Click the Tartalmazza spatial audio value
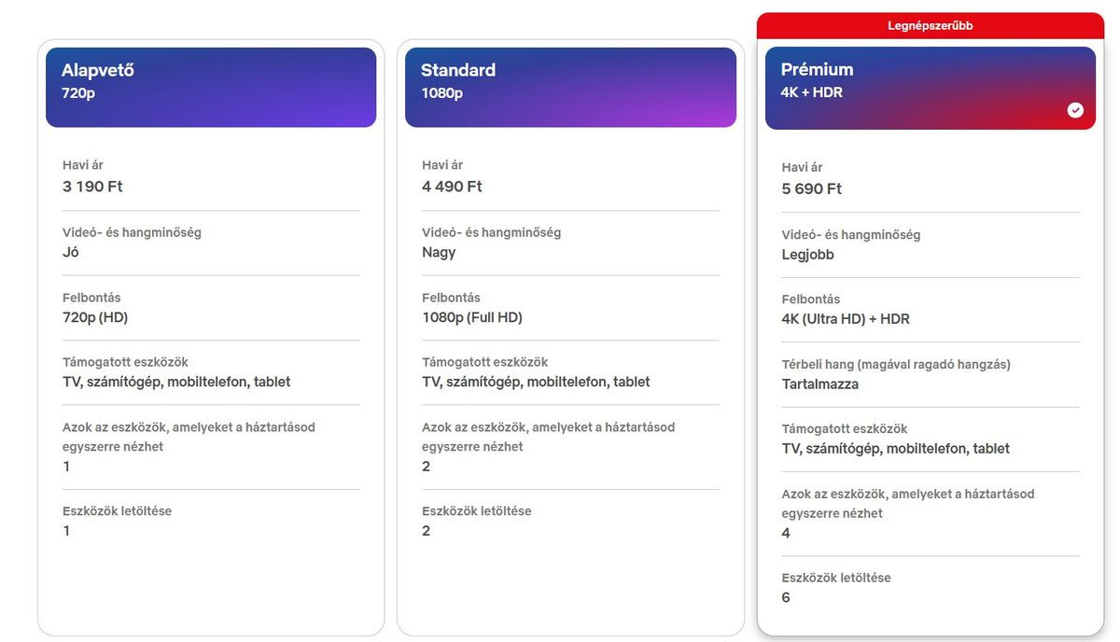This screenshot has width=1120, height=642. click(820, 384)
